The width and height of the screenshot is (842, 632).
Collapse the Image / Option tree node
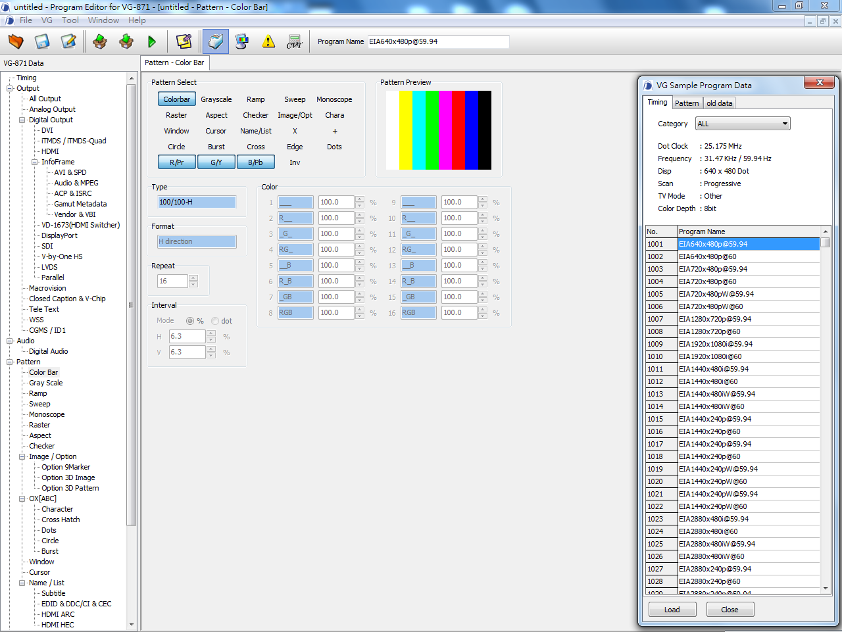(22, 456)
